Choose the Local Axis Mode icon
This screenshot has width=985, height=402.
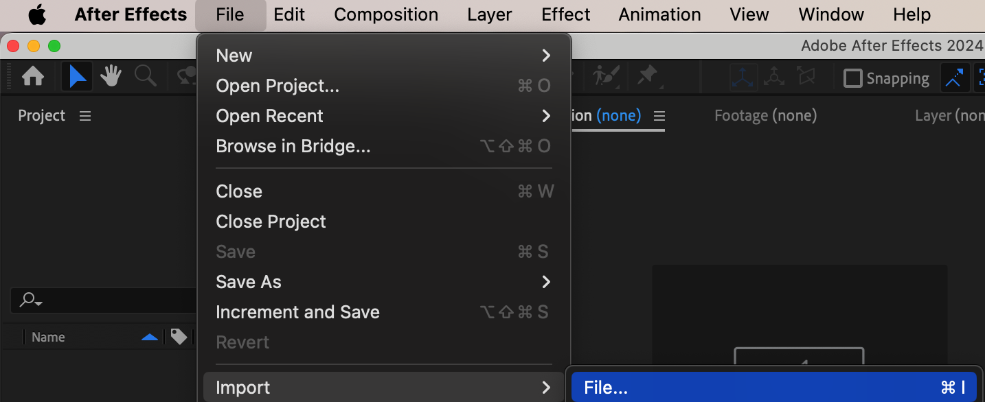click(x=743, y=78)
